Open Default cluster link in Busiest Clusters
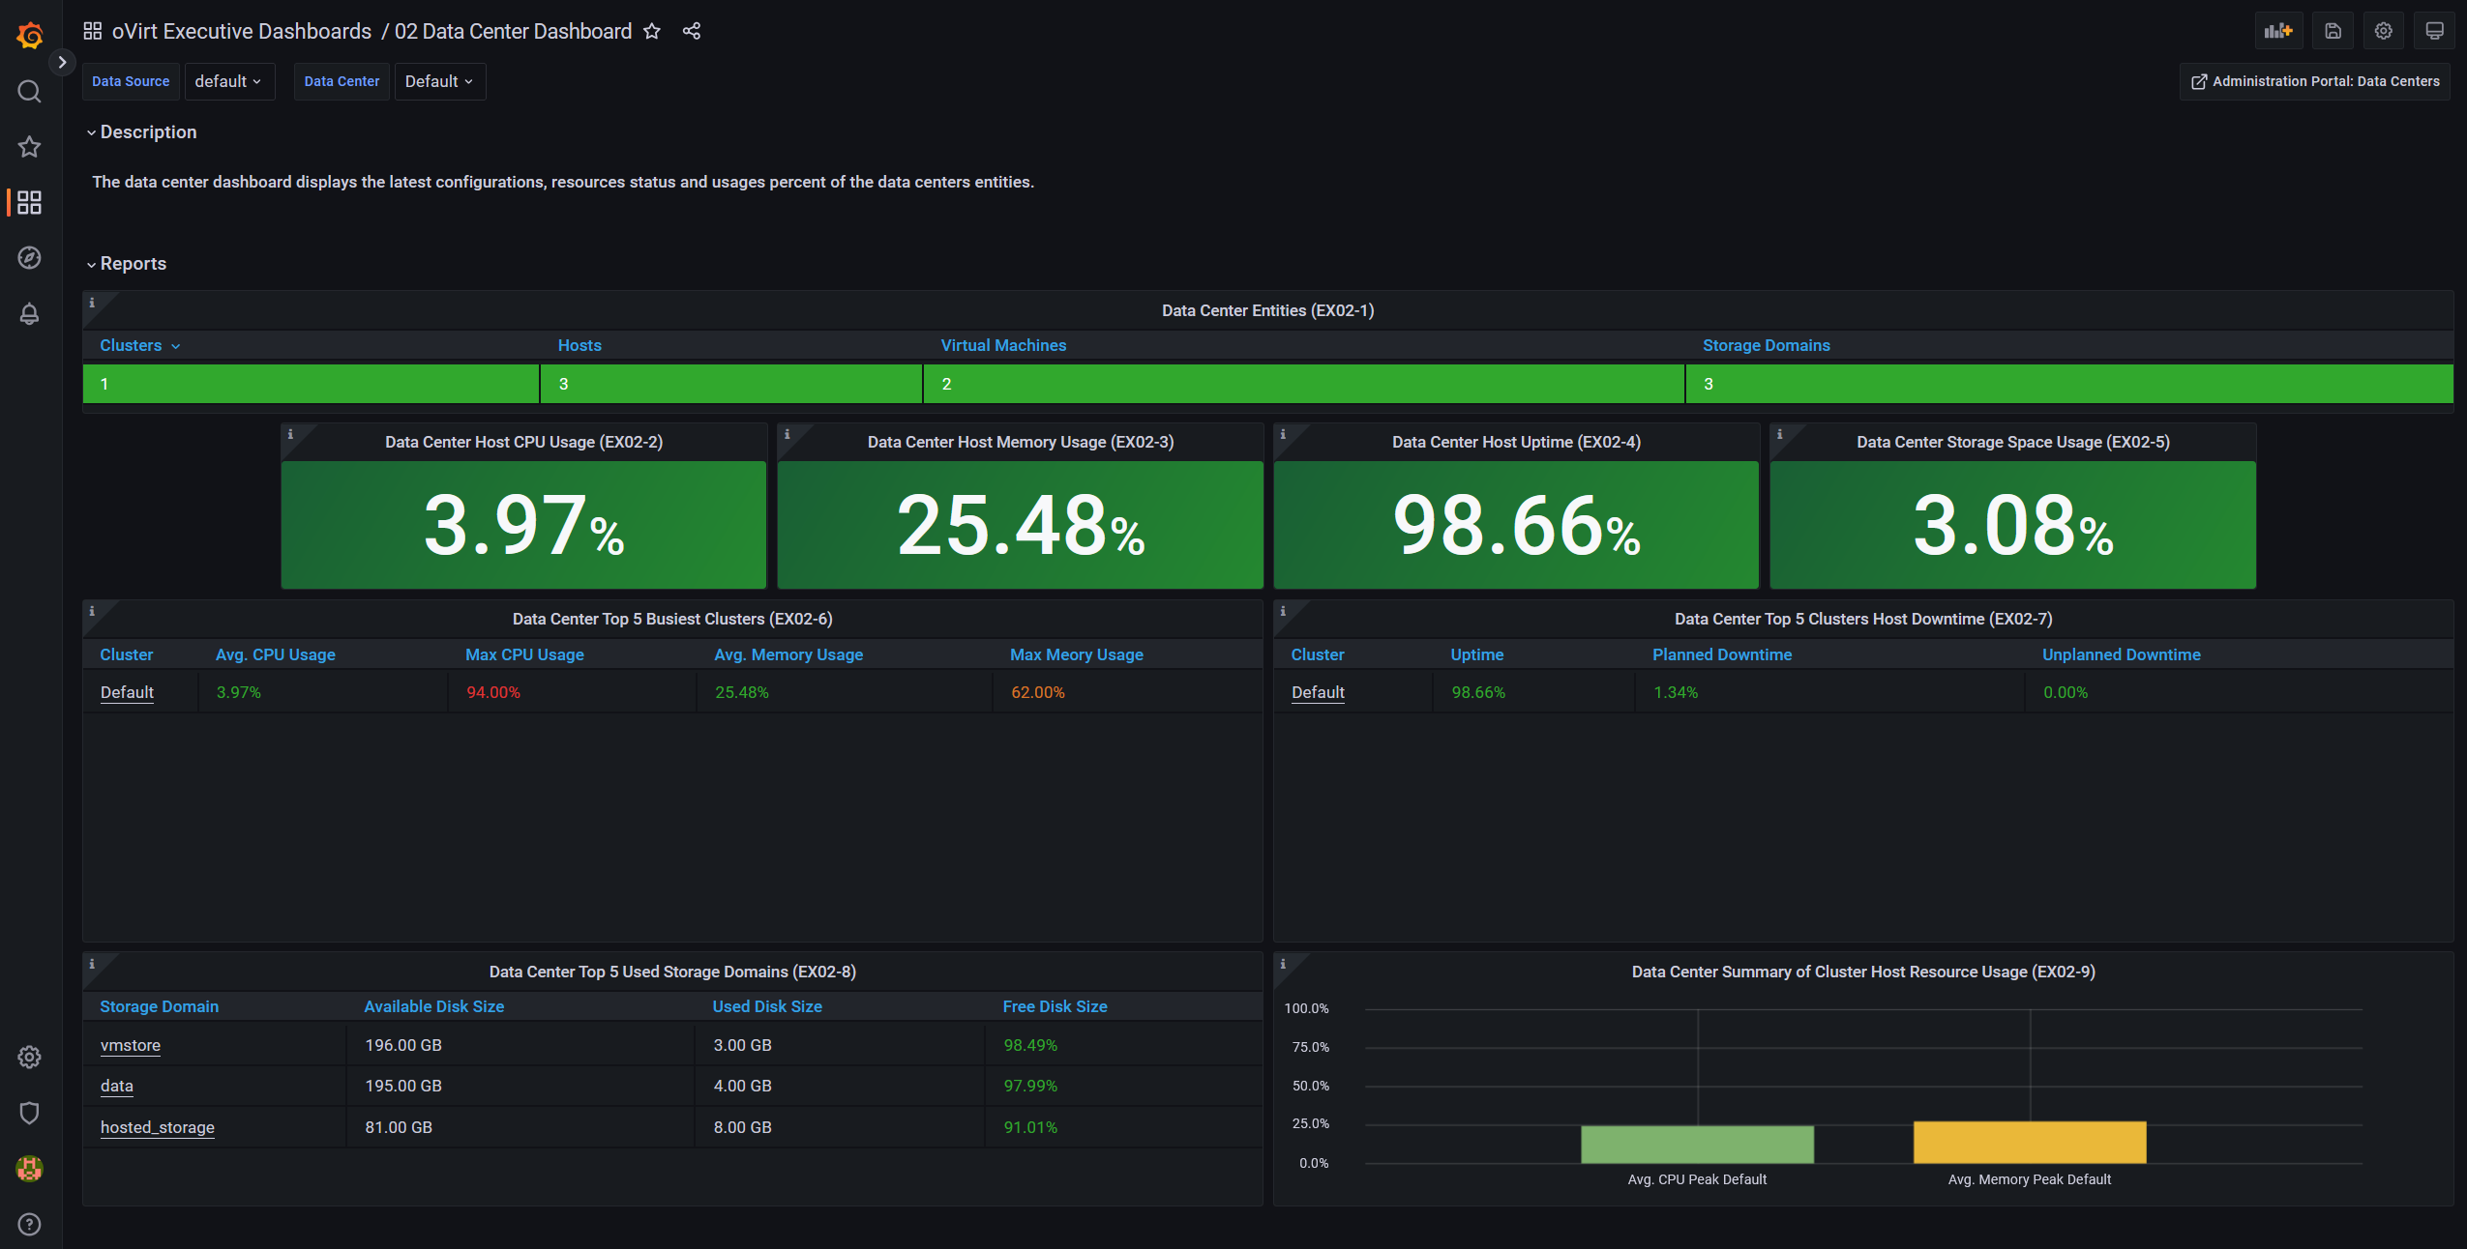Screen dimensions: 2467x1249 (x=127, y=692)
